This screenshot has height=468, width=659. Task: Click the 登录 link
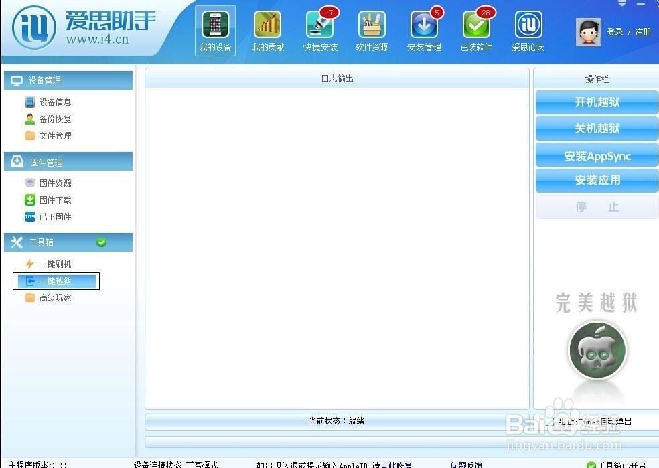pos(615,32)
